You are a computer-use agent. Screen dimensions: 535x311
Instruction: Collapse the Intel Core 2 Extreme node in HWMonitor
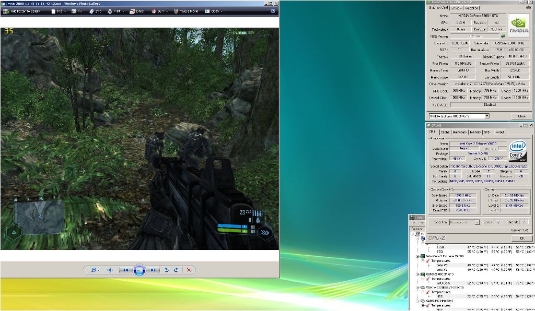click(418, 256)
